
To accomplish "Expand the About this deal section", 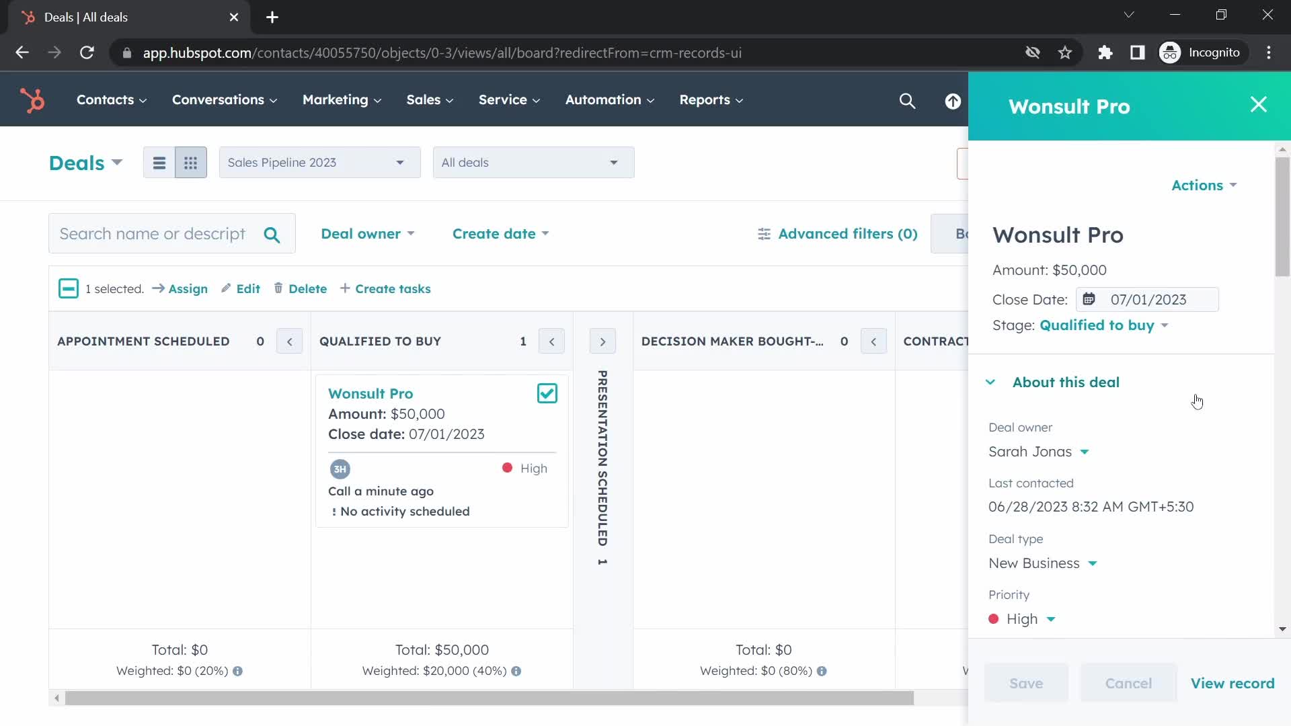I will [990, 382].
